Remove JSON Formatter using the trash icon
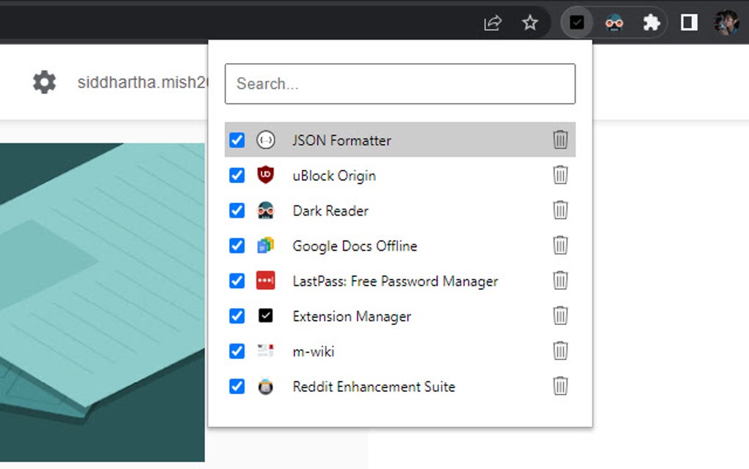Viewport: 749px width, 469px height. [560, 140]
